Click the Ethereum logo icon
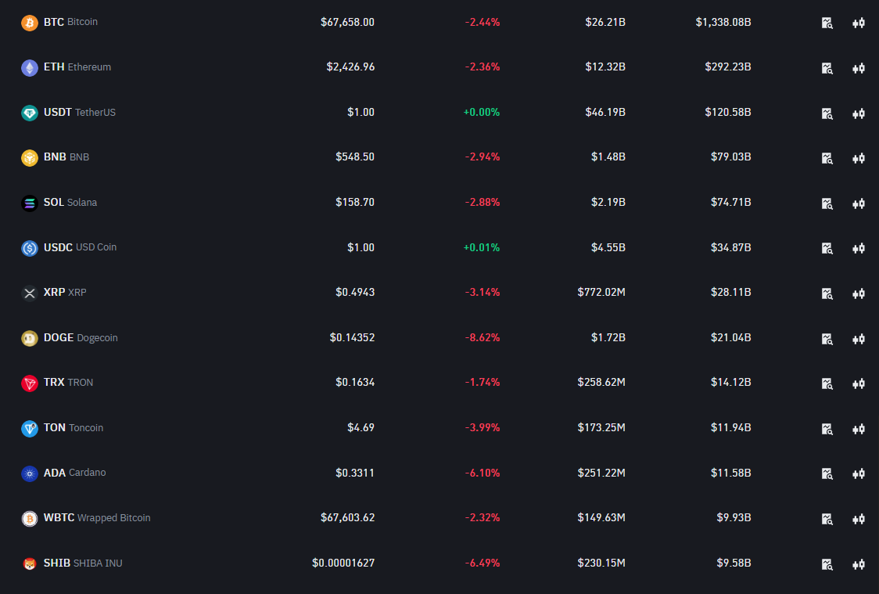879x594 pixels. pyautogui.click(x=30, y=68)
